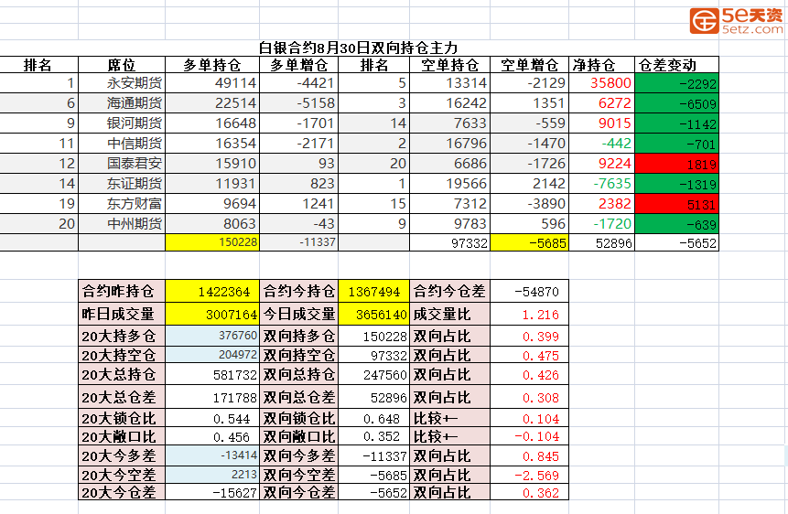Click the 中信期货 seat cell

[122, 144]
